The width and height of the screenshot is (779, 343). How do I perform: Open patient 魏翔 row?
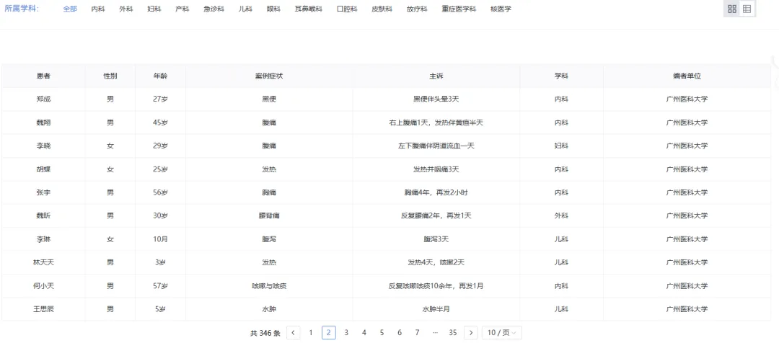click(386, 122)
